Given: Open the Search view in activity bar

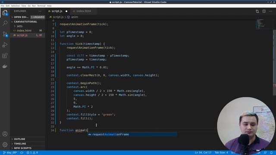Looking at the screenshot, I should tap(5, 23).
